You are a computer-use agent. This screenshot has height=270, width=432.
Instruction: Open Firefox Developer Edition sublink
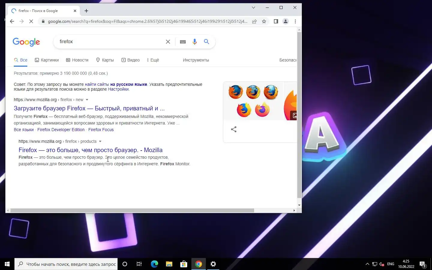coord(61,130)
